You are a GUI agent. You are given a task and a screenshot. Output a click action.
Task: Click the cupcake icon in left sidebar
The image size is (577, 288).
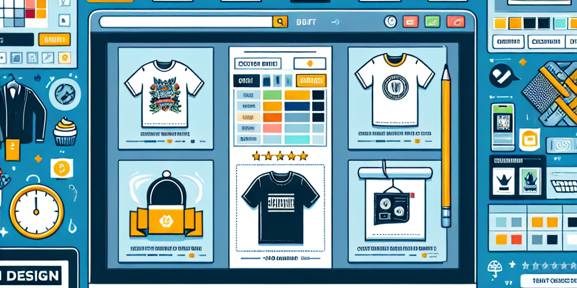click(x=65, y=133)
